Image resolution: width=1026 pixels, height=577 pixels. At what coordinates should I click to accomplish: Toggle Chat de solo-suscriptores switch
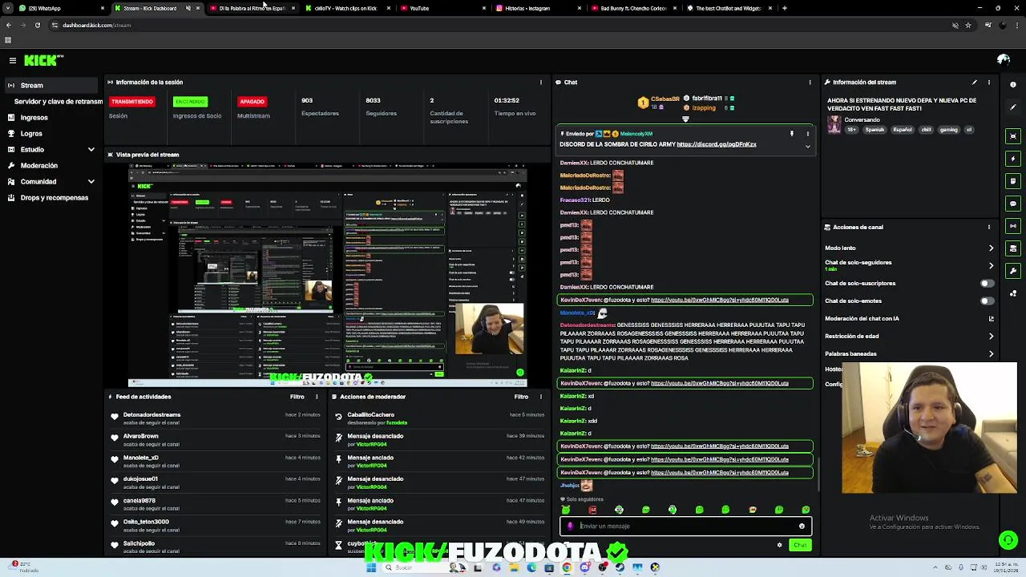pyautogui.click(x=988, y=283)
